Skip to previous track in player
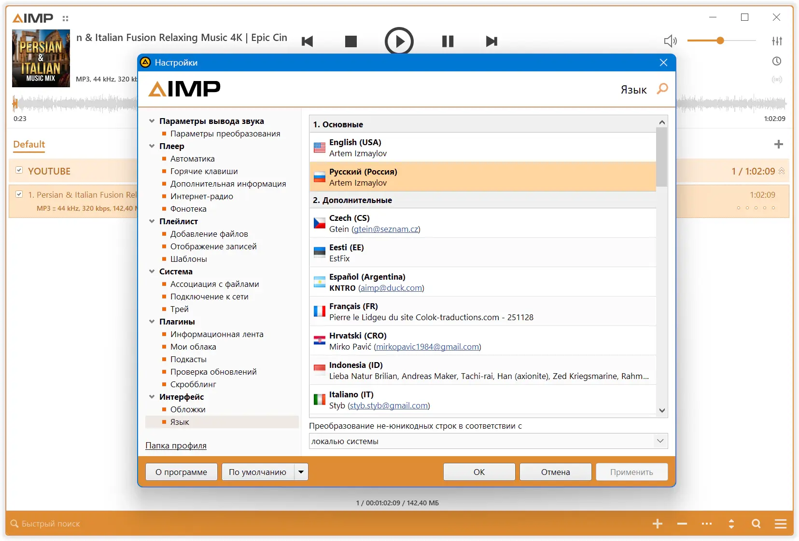 pyautogui.click(x=307, y=41)
